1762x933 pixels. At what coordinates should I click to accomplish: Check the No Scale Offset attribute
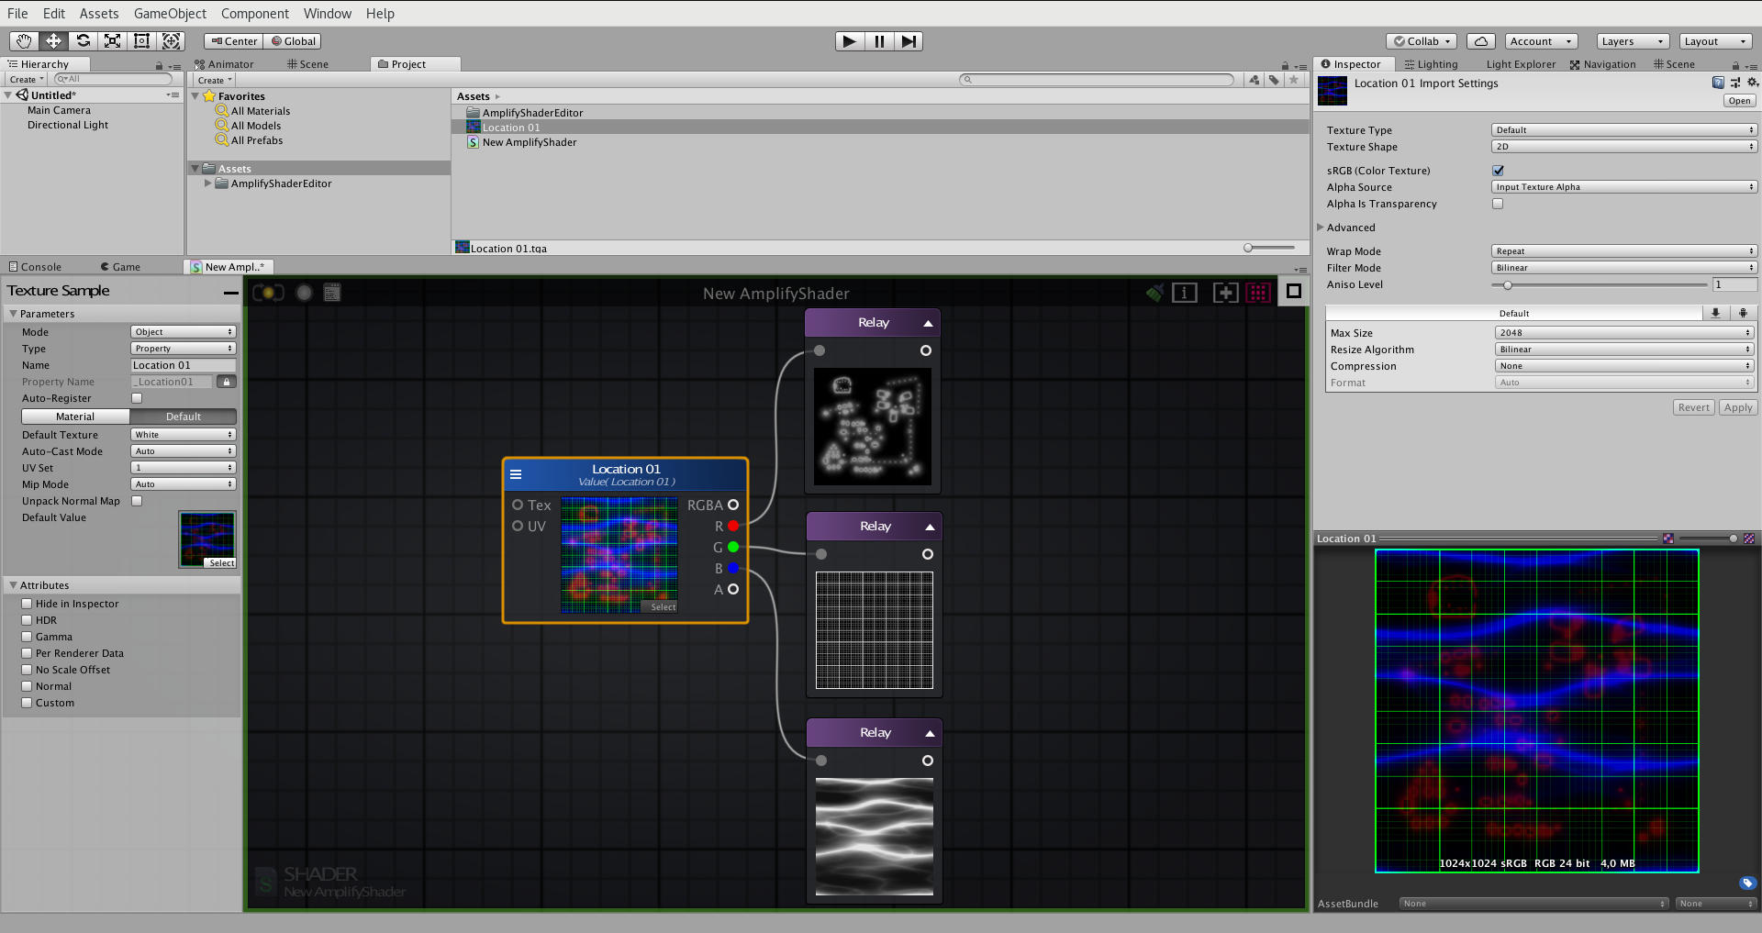[x=27, y=670]
